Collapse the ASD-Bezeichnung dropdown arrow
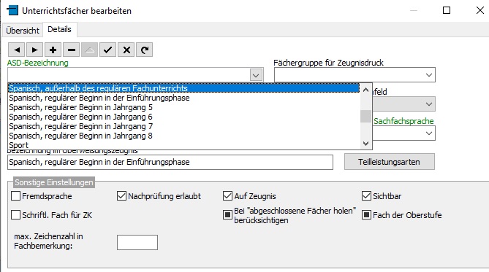Viewport: 489px width, 272px height. tap(256, 75)
